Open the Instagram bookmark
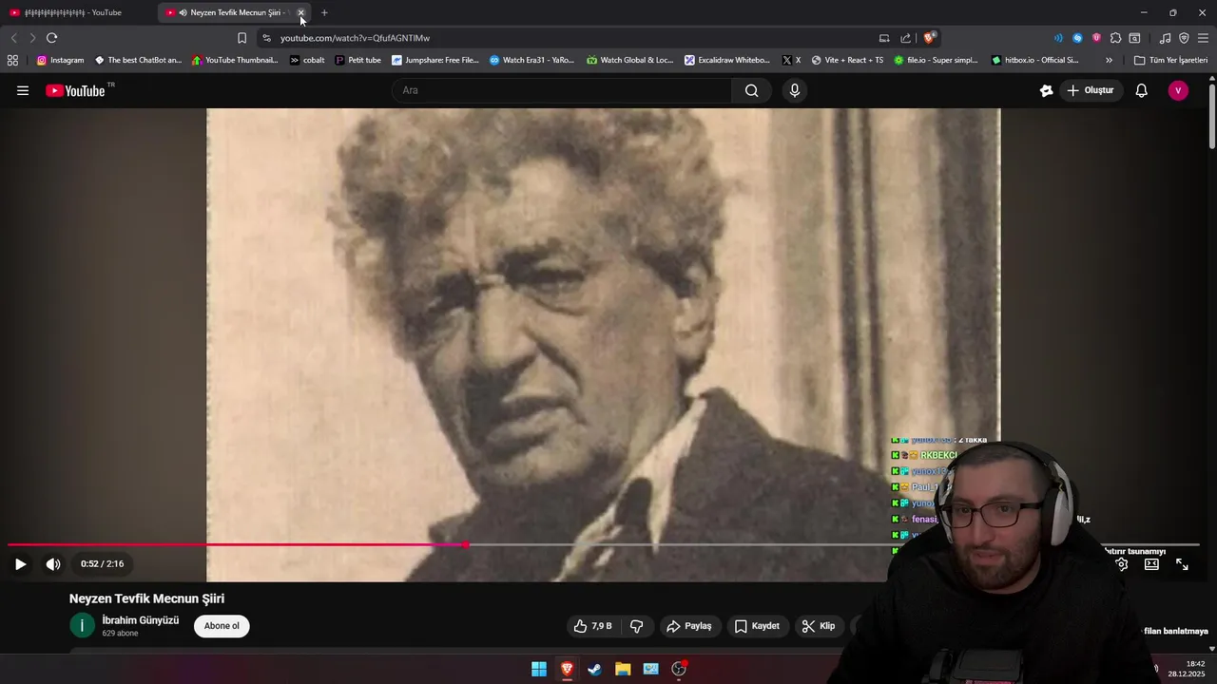 coord(60,60)
